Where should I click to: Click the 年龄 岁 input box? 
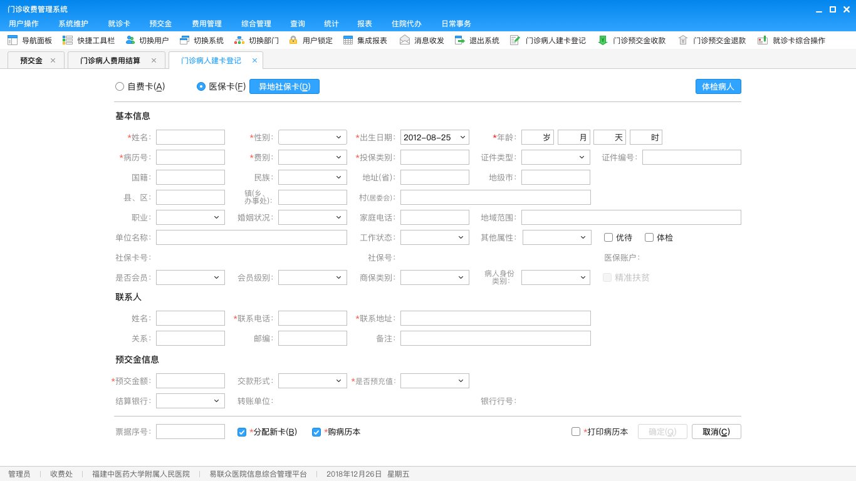point(538,137)
